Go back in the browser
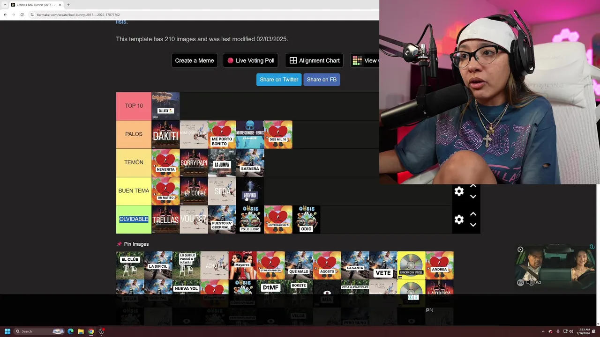This screenshot has height=337, width=600. click(x=5, y=15)
